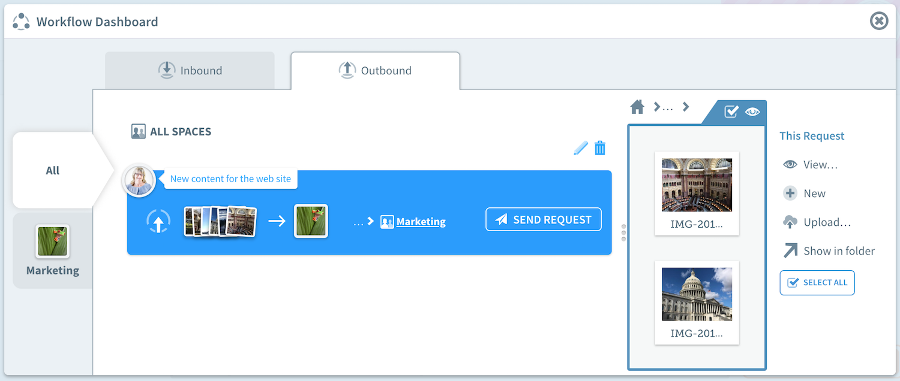Close the Workflow Dashboard window
Screen dimensions: 900x381
878,22
